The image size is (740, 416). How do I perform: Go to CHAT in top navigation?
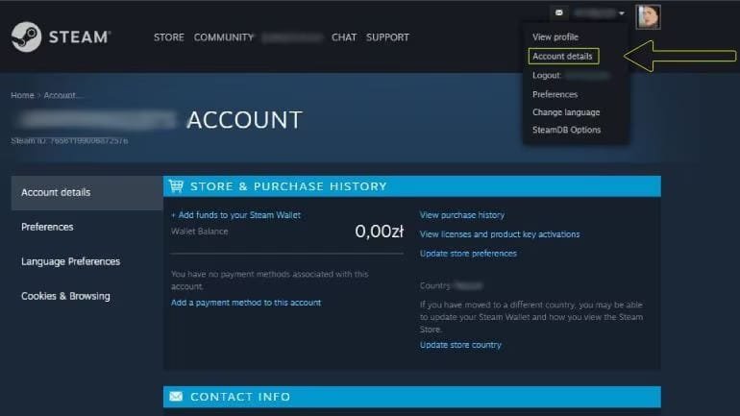(343, 37)
